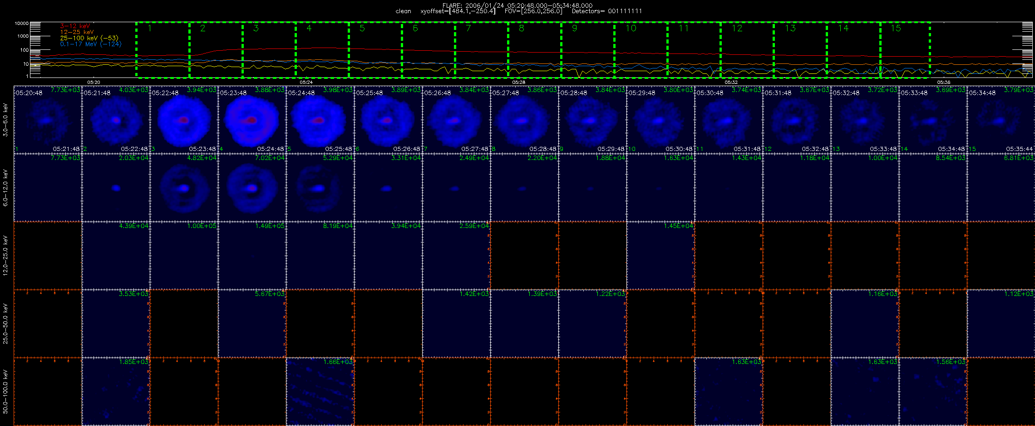The width and height of the screenshot is (1035, 426).
Task: Open the 6-12 keV image labeled 3.31E+04
Action: click(388, 188)
